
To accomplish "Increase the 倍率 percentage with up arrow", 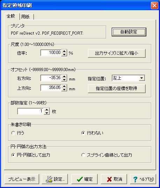I will (64, 51).
